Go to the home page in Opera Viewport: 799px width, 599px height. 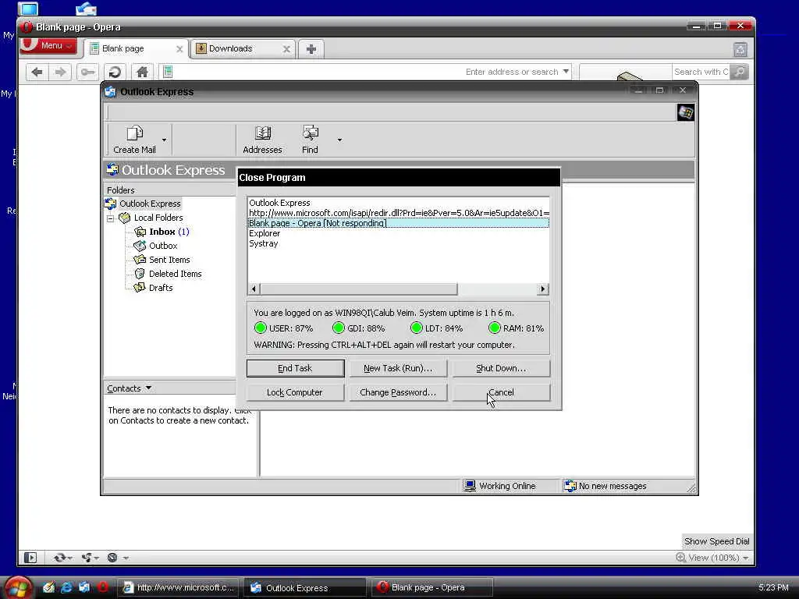142,72
